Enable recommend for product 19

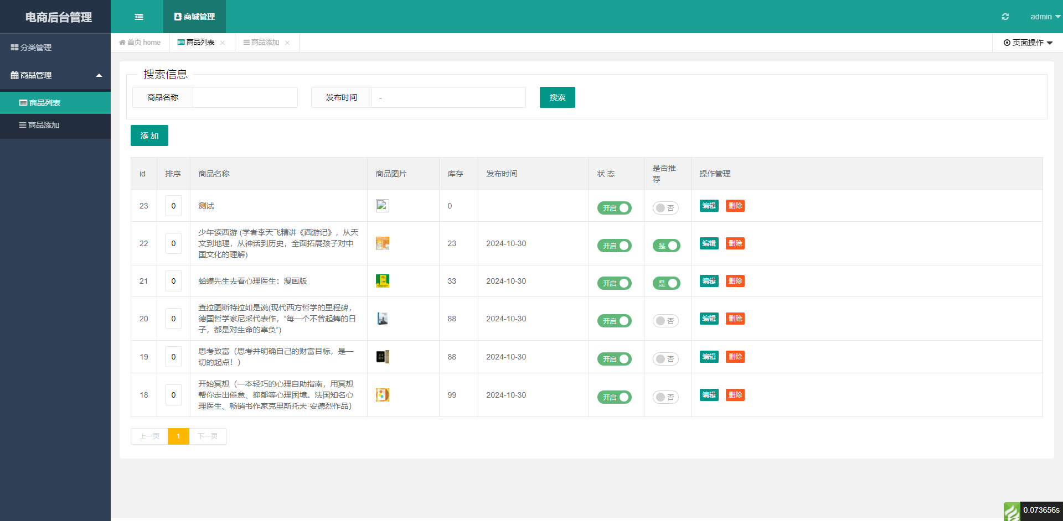coord(665,359)
